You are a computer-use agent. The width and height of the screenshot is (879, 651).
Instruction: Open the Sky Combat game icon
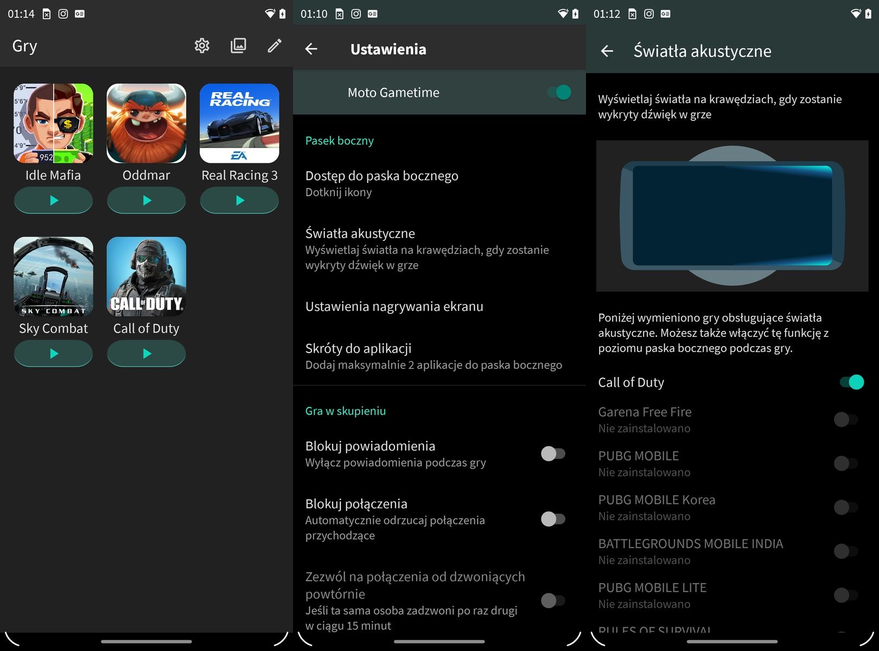(x=53, y=276)
